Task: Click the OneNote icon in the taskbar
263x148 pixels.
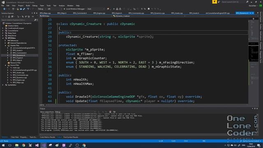Action: coord(64,145)
